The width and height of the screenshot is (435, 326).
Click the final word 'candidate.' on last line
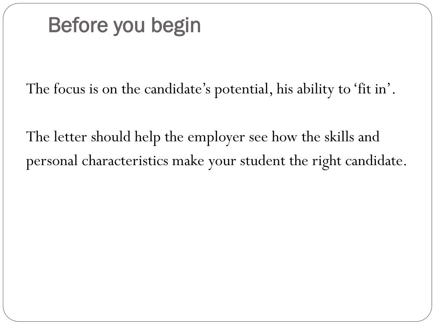pyautogui.click(x=376, y=161)
